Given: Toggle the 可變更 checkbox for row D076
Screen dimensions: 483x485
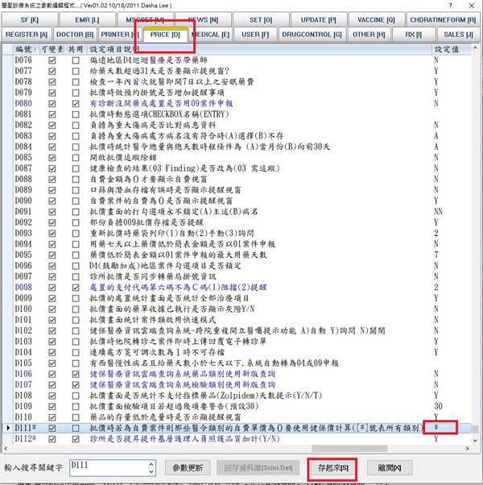Looking at the screenshot, I should tap(52, 60).
